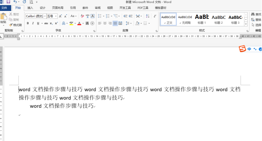Viewport: 262px width, 141px height.
Task: Toggle bold formatting
Action: pyautogui.click(x=28, y=23)
